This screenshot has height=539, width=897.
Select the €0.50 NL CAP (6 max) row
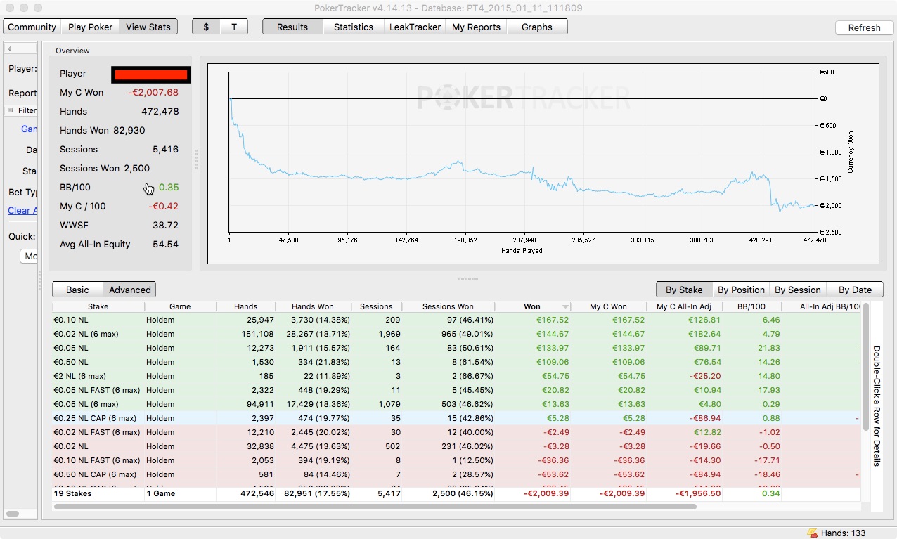pos(457,474)
